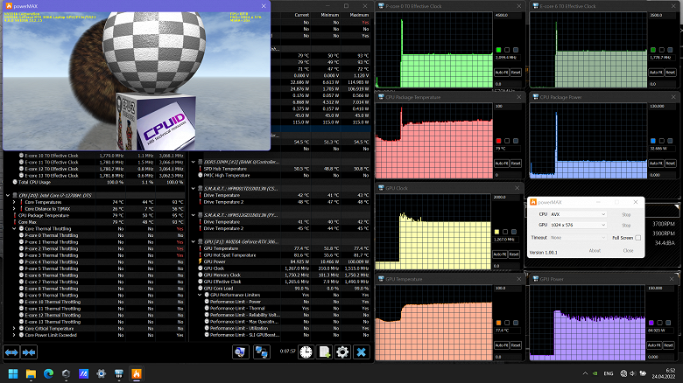
Task: Expand the Core Temperatures tree row
Action: click(14, 202)
